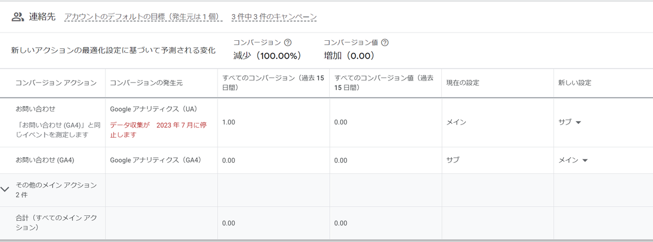653x242 pixels.
Task: Click 合計（すべてのメイン アクション）row label
Action: tap(57, 222)
